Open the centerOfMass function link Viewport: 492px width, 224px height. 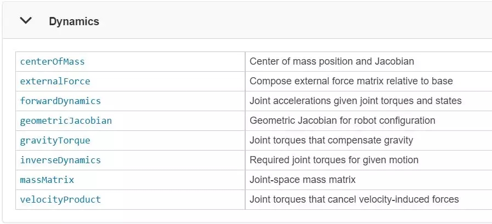tap(53, 61)
